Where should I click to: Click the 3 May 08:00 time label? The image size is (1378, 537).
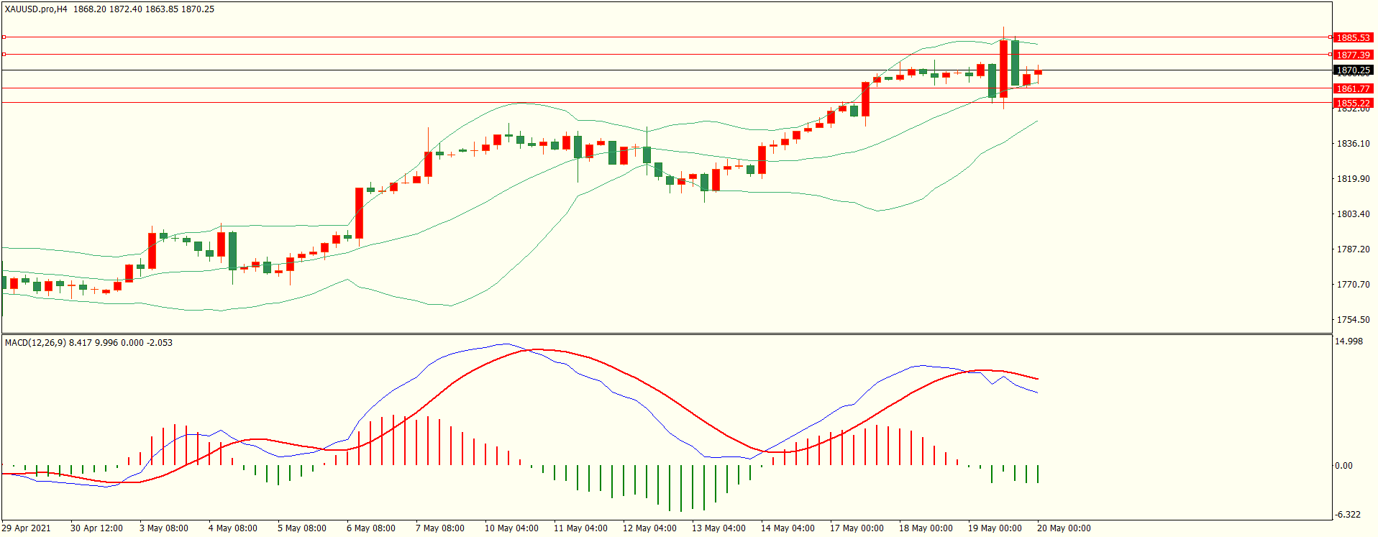tap(164, 528)
